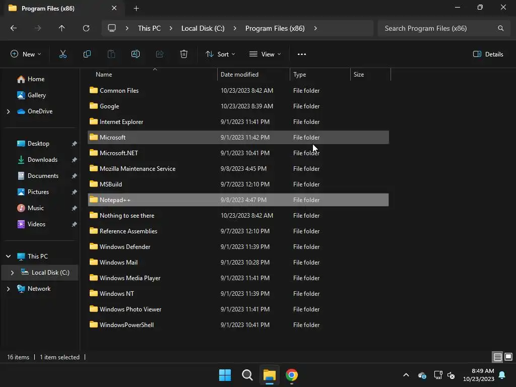The width and height of the screenshot is (516, 387).
Task: Launch Google Chrome from taskbar
Action: pyautogui.click(x=292, y=375)
